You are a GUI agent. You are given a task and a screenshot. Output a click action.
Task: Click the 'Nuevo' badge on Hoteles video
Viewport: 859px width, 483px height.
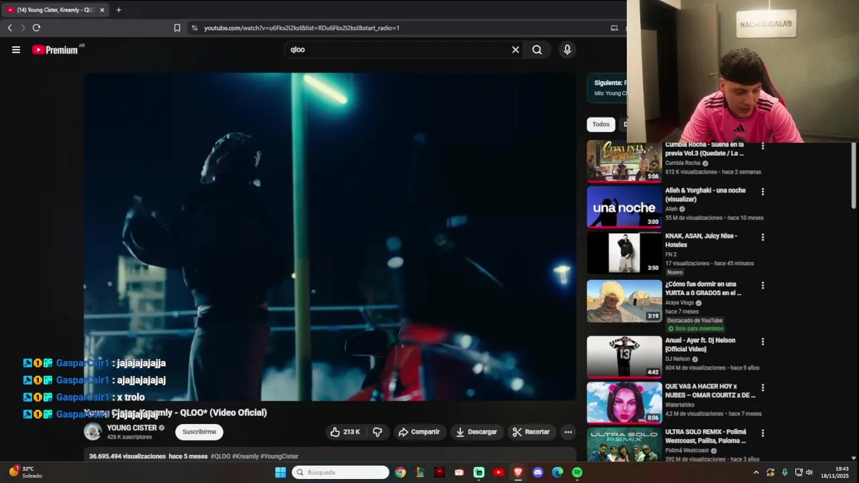674,272
